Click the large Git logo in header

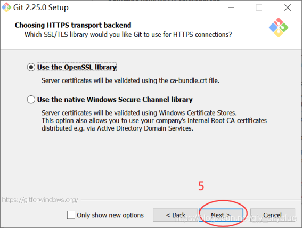279,28
